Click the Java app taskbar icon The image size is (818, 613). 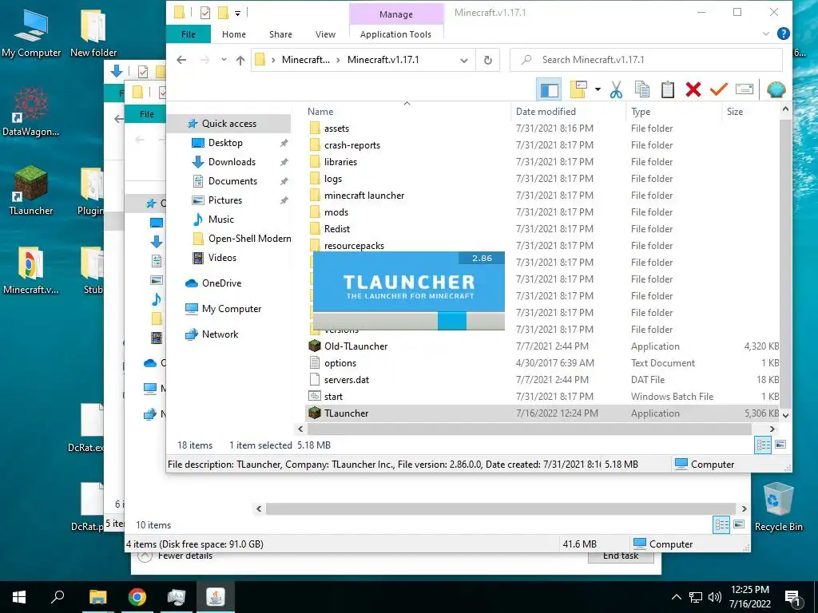point(216,597)
